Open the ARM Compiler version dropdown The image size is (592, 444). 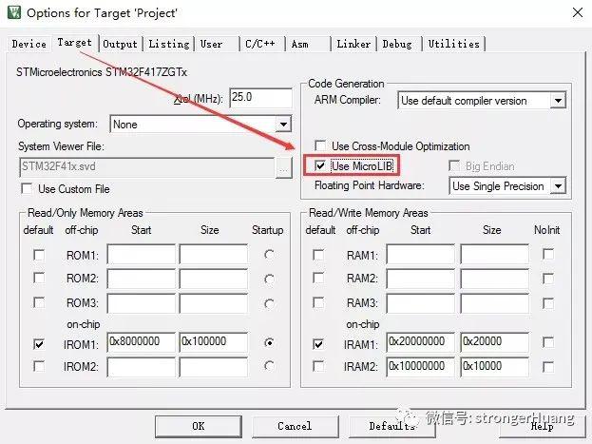(558, 101)
